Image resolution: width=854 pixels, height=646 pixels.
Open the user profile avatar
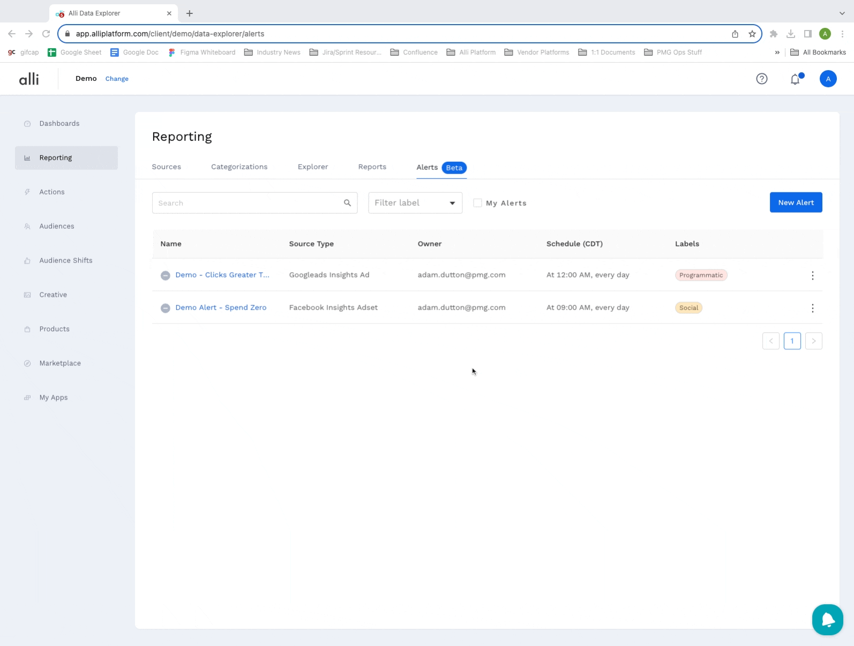(x=828, y=79)
